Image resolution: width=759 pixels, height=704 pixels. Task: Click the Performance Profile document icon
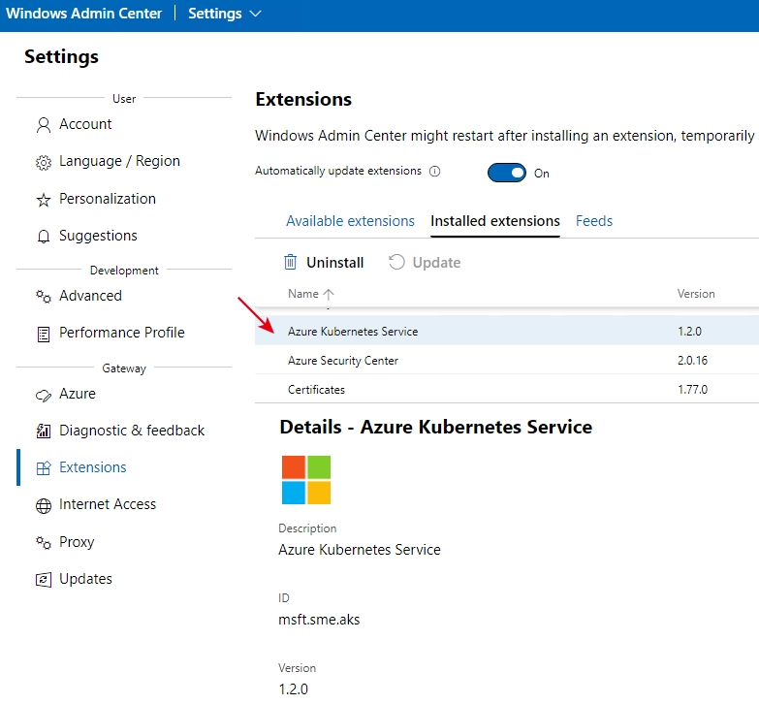pyautogui.click(x=44, y=335)
